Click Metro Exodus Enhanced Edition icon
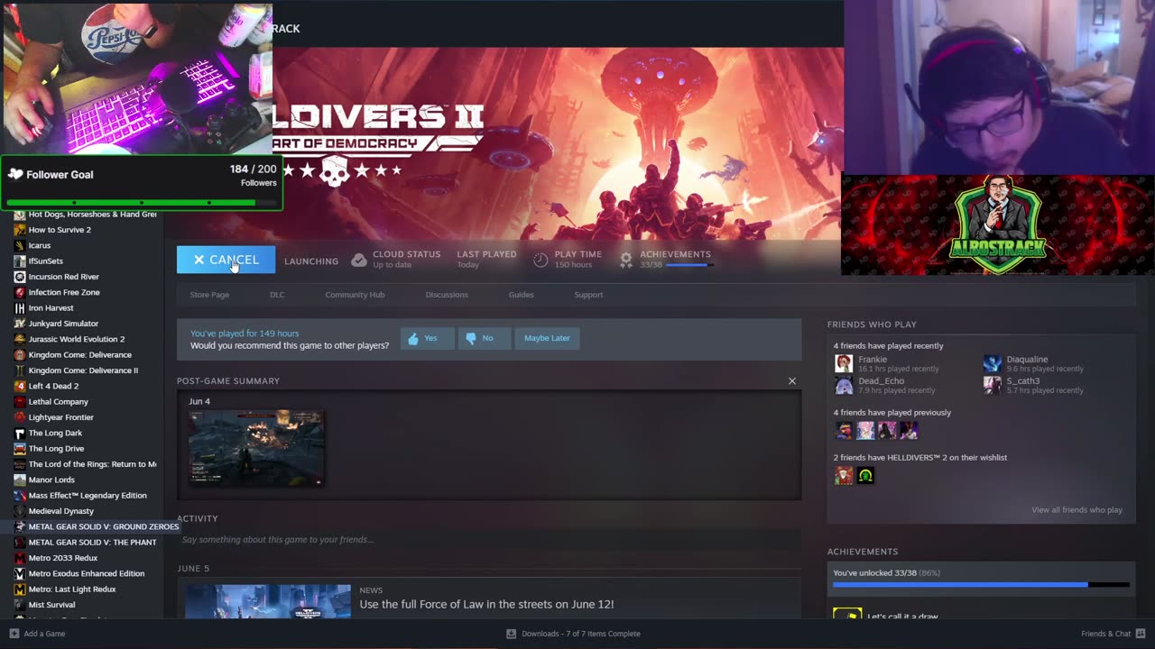 click(20, 573)
